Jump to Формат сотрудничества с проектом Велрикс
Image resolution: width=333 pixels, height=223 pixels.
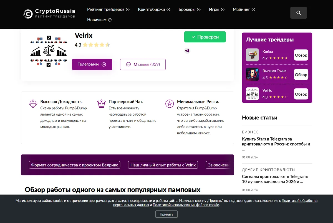(x=75, y=165)
